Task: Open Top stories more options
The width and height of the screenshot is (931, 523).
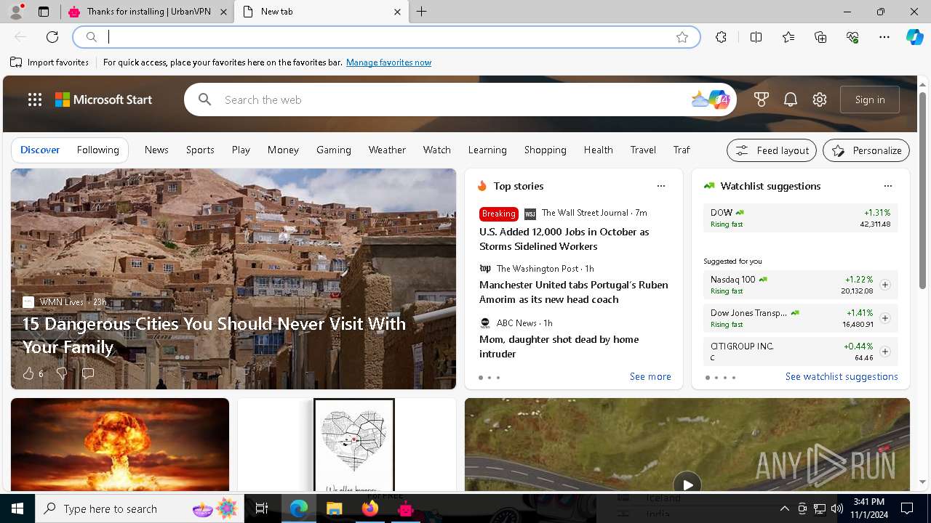Action: click(661, 186)
